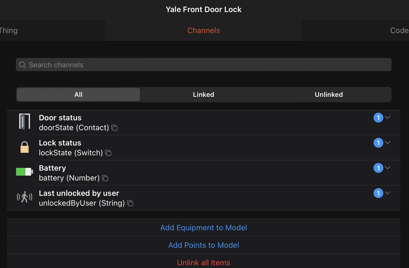This screenshot has height=268, width=409.
Task: Expand the Lock status channel chevron
Action: [387, 143]
